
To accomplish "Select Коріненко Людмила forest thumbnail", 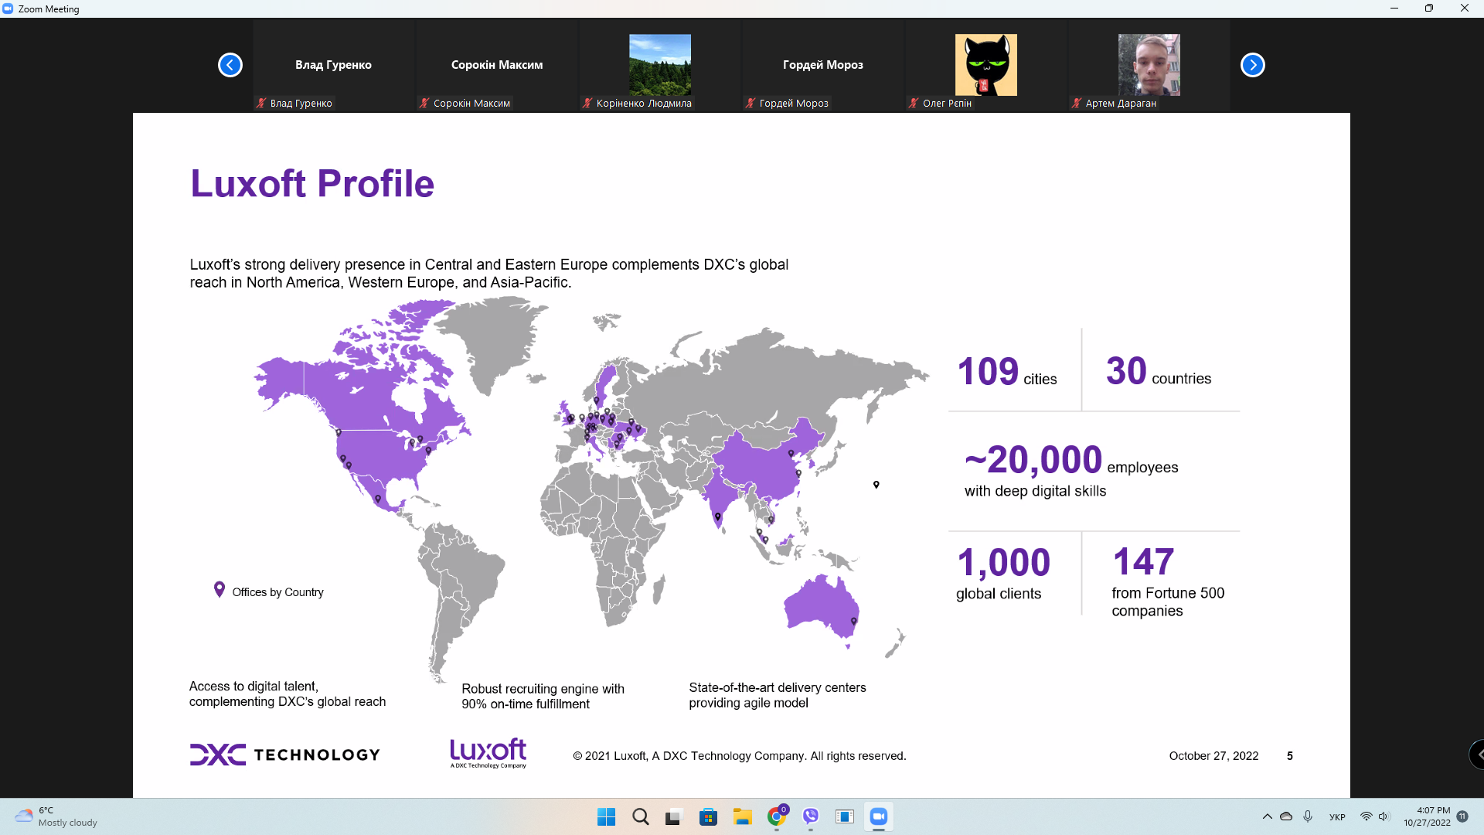I will pyautogui.click(x=660, y=65).
